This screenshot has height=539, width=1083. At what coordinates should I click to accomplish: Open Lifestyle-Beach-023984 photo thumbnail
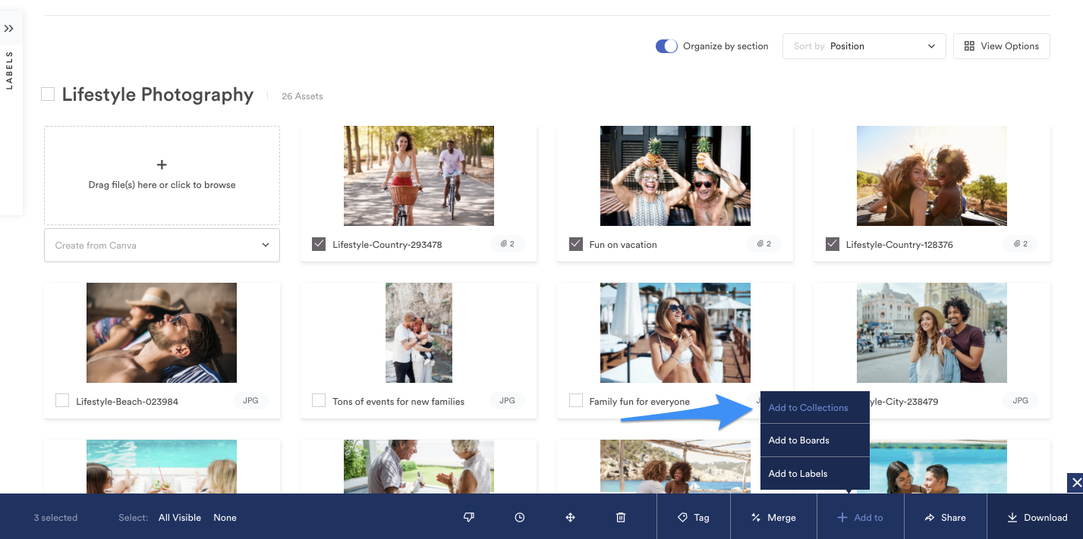pos(162,333)
